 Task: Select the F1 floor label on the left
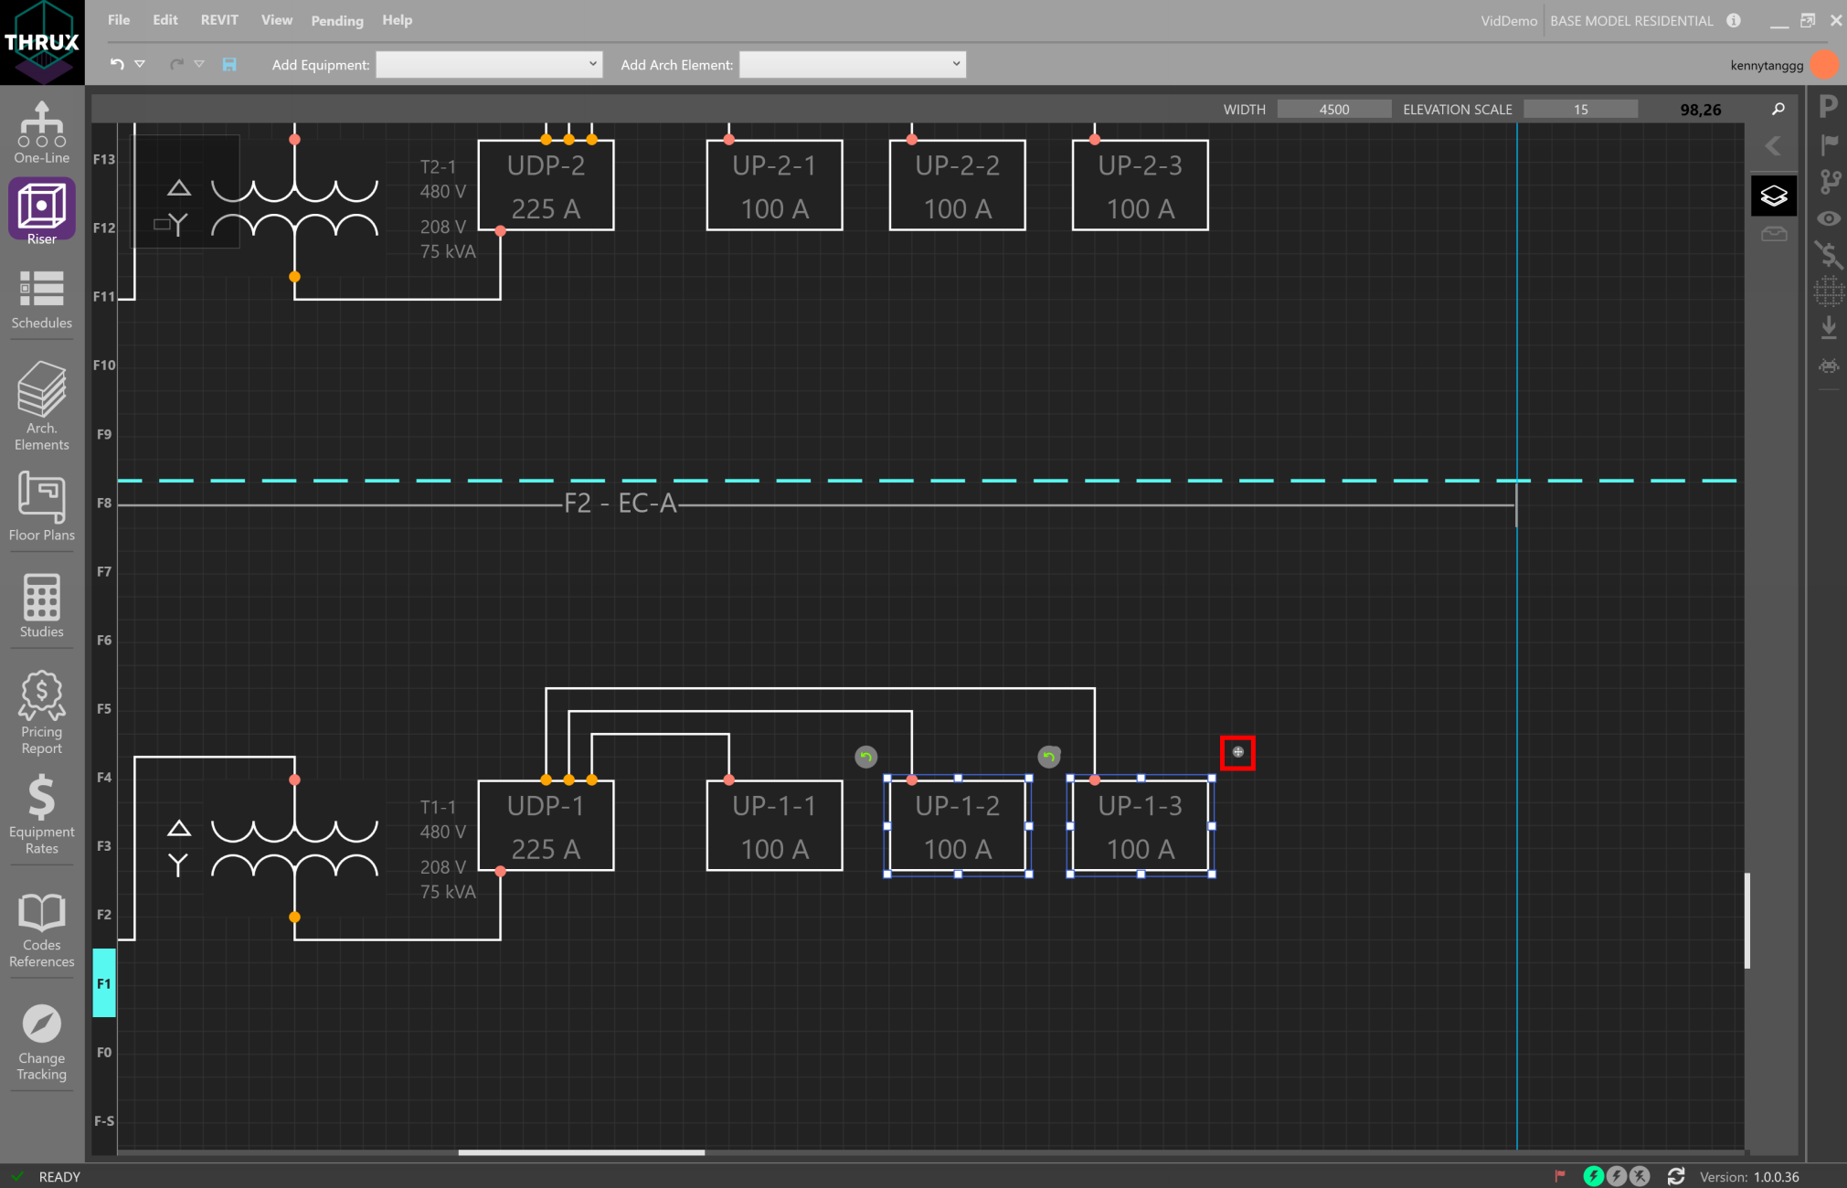[103, 983]
